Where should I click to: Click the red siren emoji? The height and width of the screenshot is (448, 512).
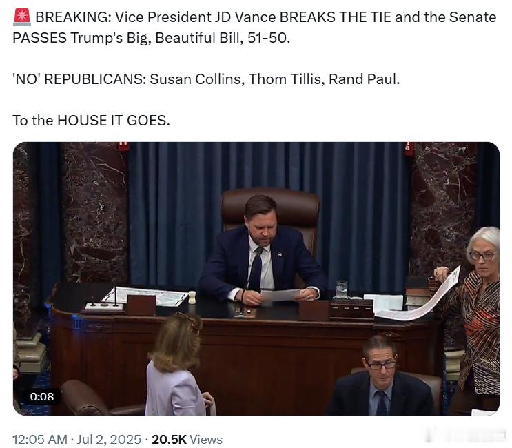22,17
